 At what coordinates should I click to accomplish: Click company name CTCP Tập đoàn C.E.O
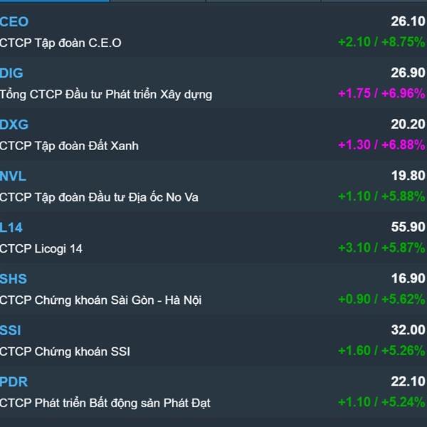click(x=60, y=43)
